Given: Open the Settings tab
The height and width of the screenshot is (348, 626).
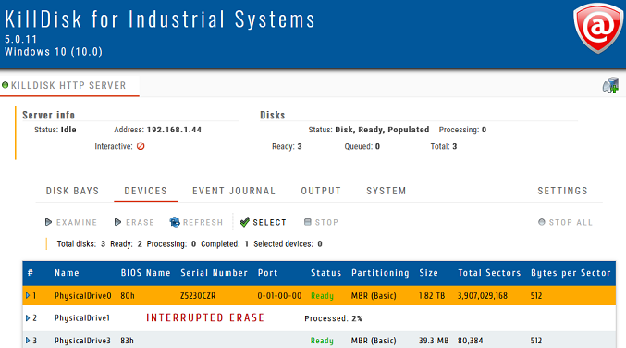Looking at the screenshot, I should (x=562, y=191).
